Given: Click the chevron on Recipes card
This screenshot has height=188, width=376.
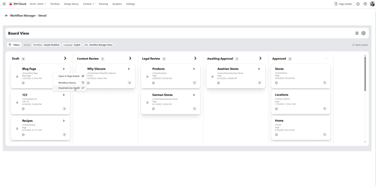Looking at the screenshot, I should pos(64,121).
